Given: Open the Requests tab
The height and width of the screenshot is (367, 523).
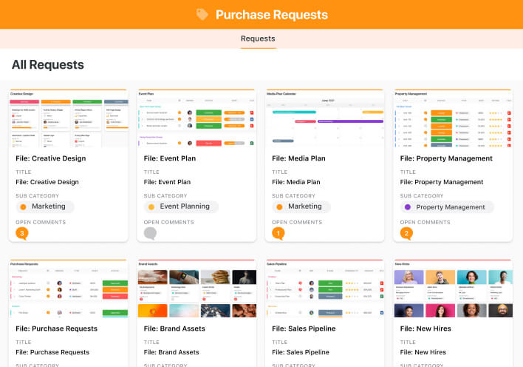Looking at the screenshot, I should (258, 38).
